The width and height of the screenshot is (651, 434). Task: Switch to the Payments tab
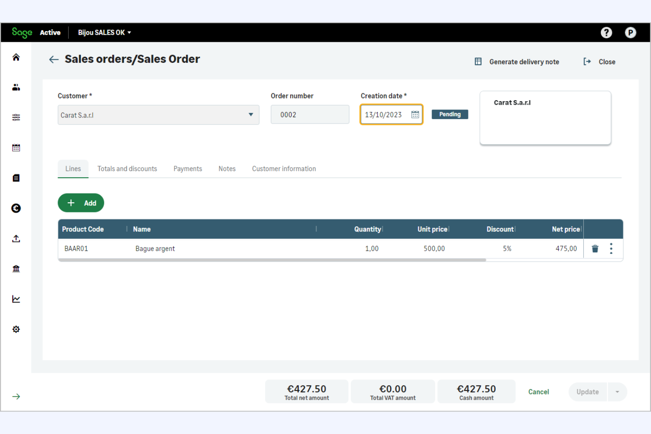point(187,168)
